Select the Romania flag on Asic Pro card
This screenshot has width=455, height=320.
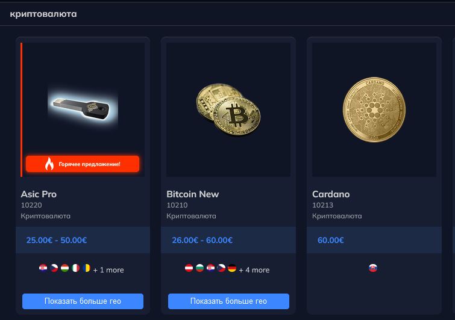click(x=86, y=268)
